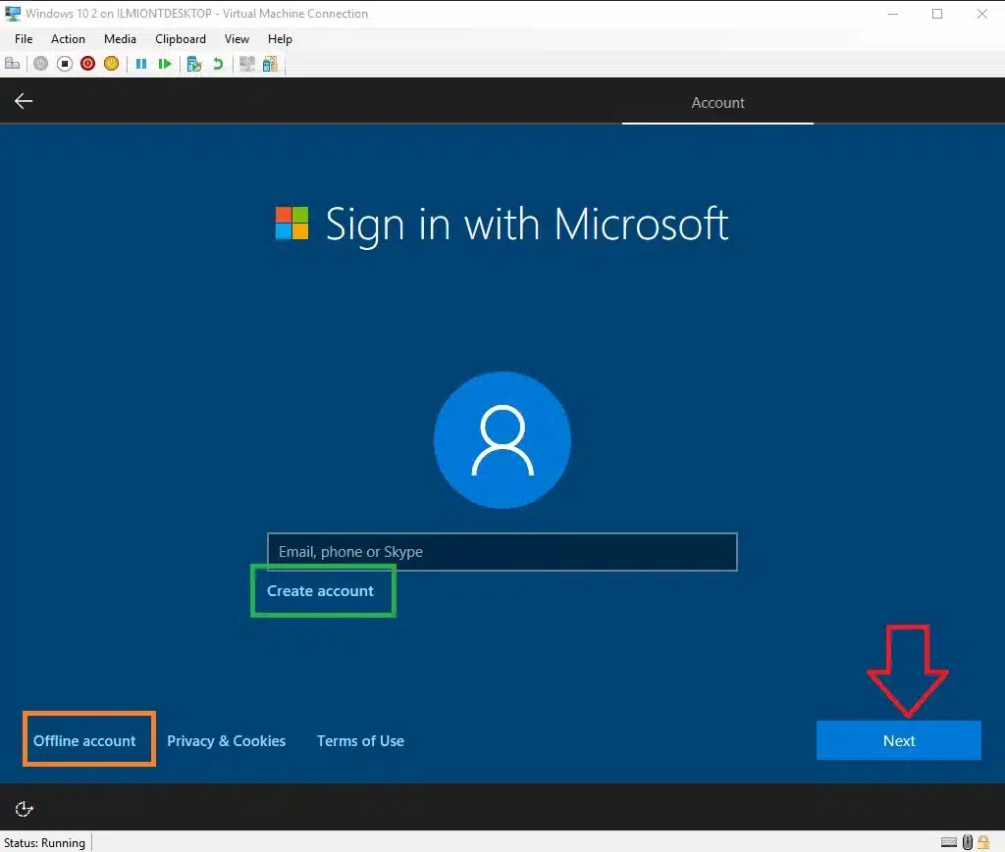Open Privacy & Cookies link
Screen dimensions: 1005x852
point(227,740)
